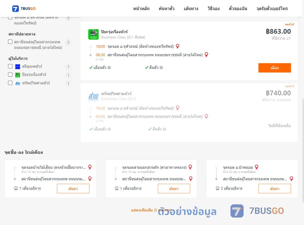304x225 pixels.
Task: Show info for คืนตั๋ว on ฿740 trip
Action: [x=165, y=129]
